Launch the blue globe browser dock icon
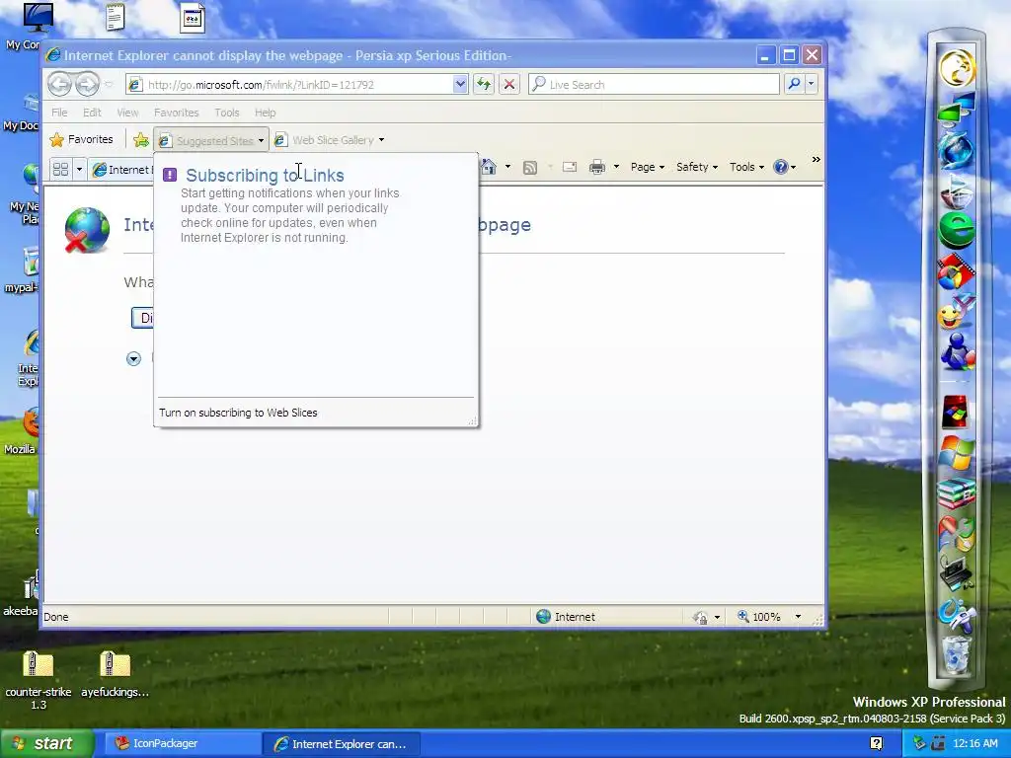 (956, 150)
